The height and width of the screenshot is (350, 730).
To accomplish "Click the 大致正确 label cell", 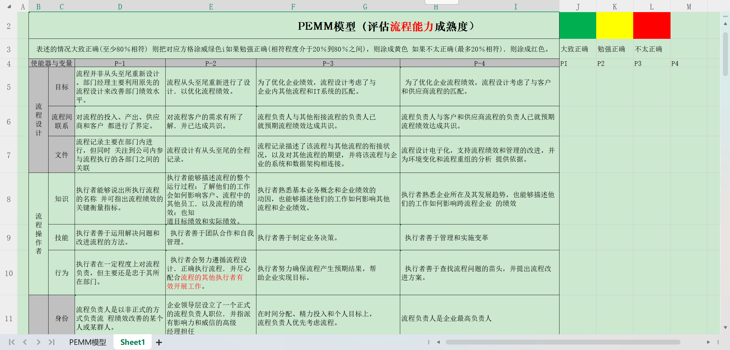I will pyautogui.click(x=575, y=49).
